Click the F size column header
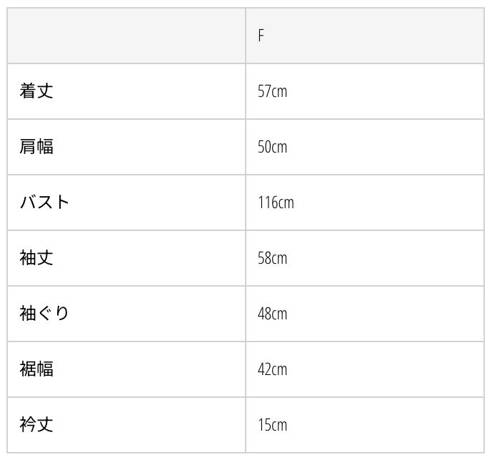 coord(261,36)
